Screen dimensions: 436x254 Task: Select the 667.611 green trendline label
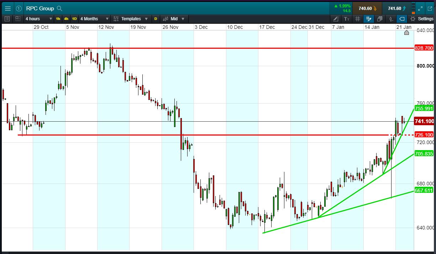click(424, 190)
